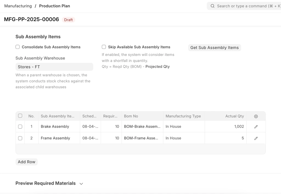Screen dimensions: 281x194
Task: Select the Brake Assembly row checkbox
Action: click(x=20, y=126)
